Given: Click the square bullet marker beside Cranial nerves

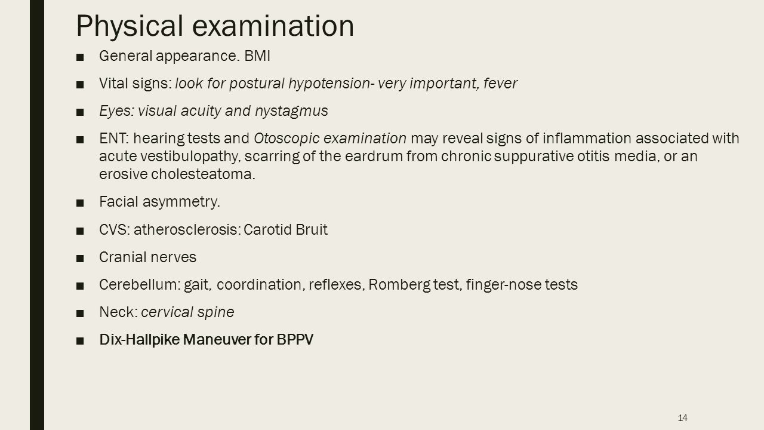Looking at the screenshot, I should (80, 259).
